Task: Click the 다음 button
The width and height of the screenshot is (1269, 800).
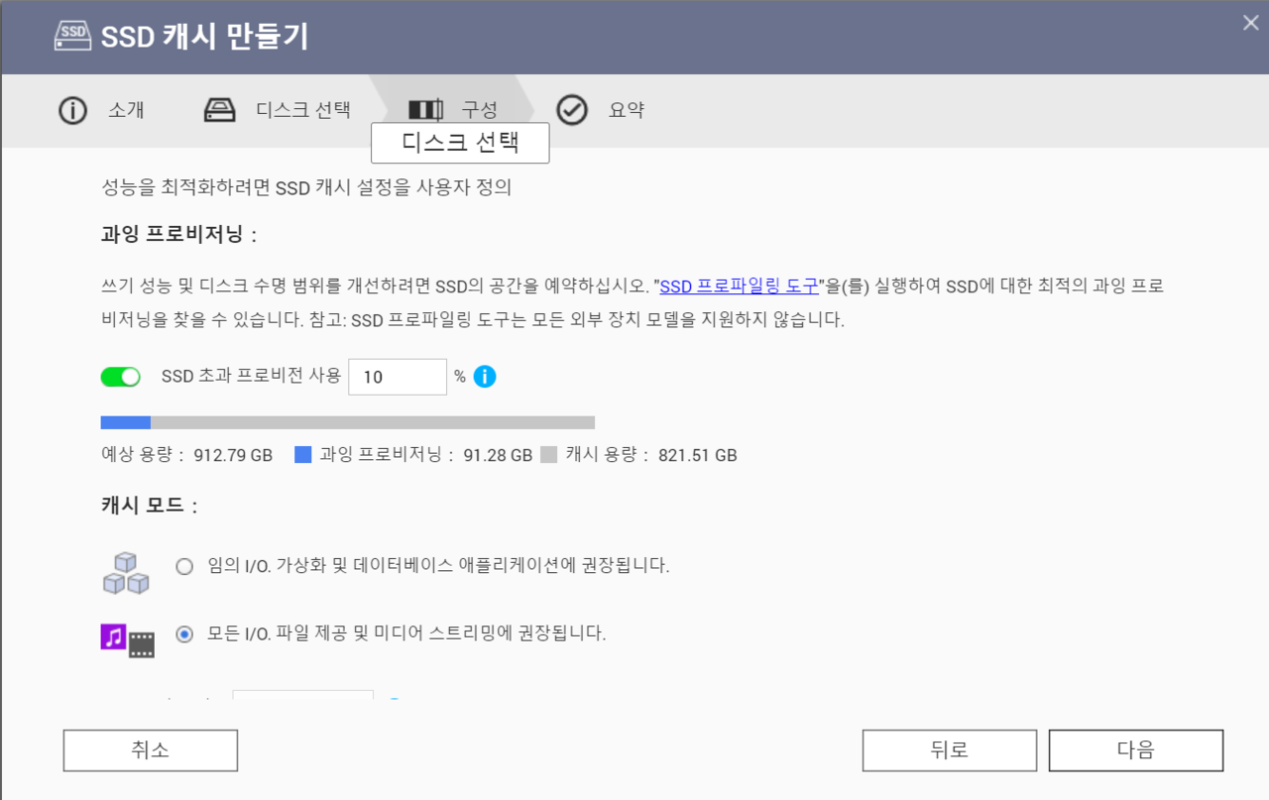Action: (x=1136, y=750)
